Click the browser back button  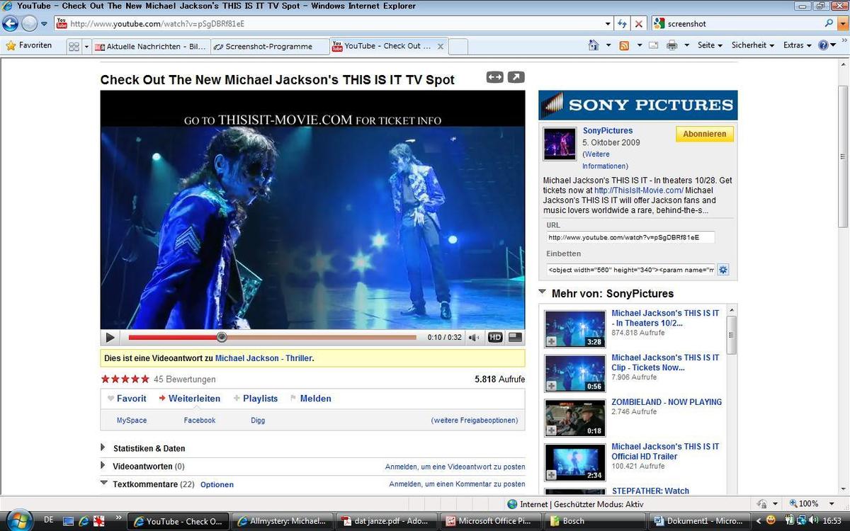click(x=10, y=23)
